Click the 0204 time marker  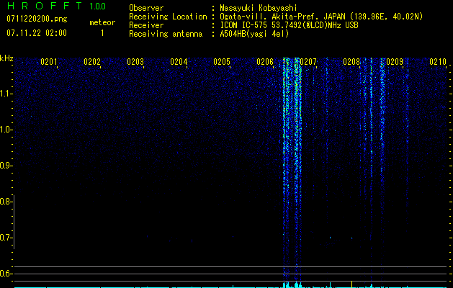[x=179, y=62]
